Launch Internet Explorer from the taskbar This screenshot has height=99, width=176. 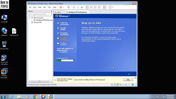(11, 97)
